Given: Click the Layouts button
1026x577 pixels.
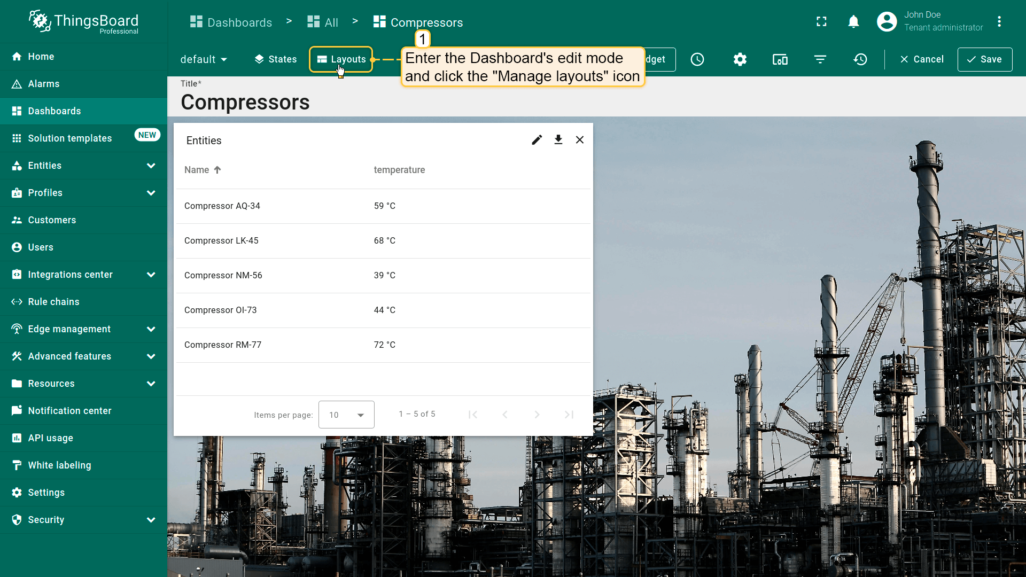Looking at the screenshot, I should coord(341,59).
